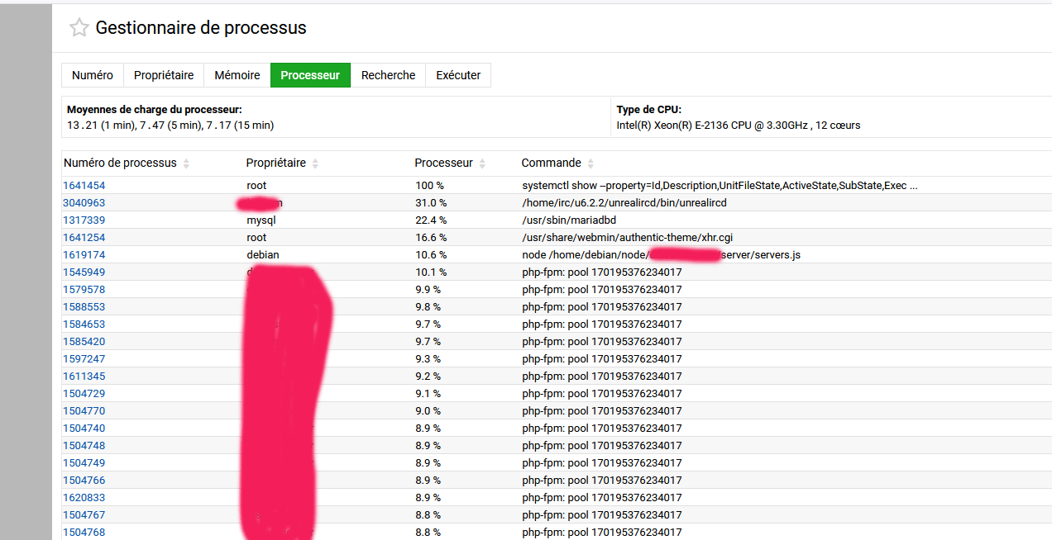View node process 1619174
The width and height of the screenshot is (1052, 540).
(84, 255)
